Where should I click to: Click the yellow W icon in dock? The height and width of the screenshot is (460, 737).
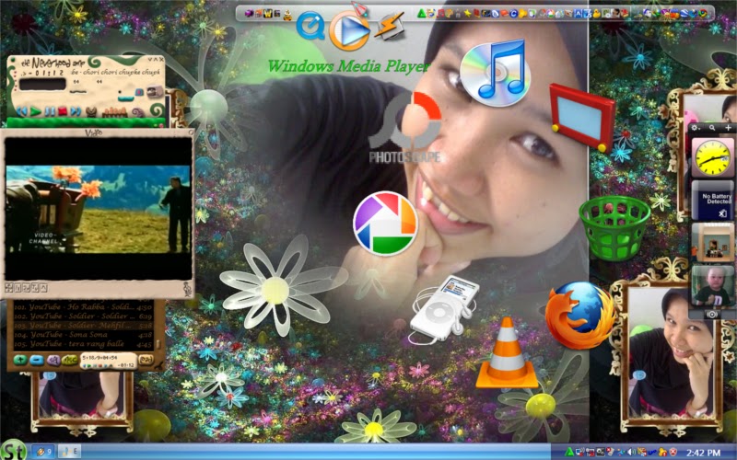[267, 14]
